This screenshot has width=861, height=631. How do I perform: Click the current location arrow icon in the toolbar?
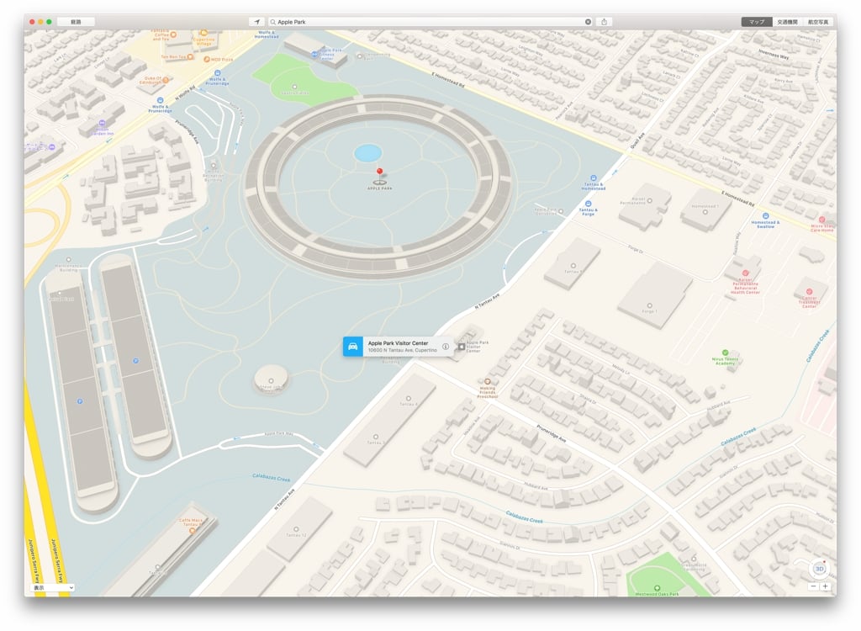257,21
